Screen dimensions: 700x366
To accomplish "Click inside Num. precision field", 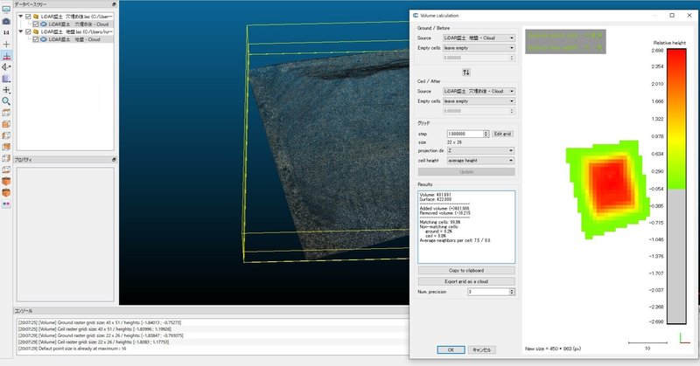I will [488, 292].
